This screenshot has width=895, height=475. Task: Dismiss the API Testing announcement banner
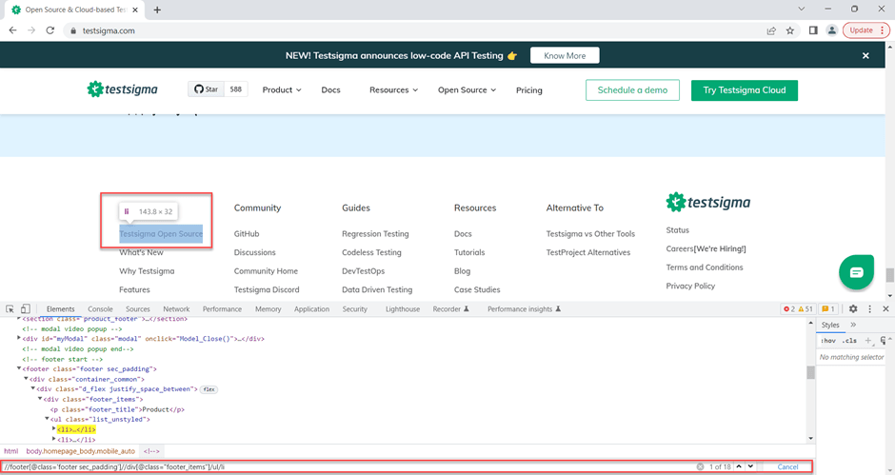[x=865, y=55]
